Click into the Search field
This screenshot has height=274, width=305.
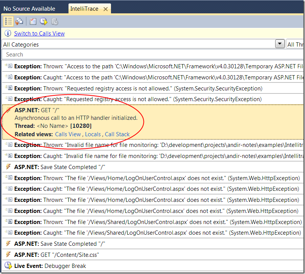click(x=152, y=55)
